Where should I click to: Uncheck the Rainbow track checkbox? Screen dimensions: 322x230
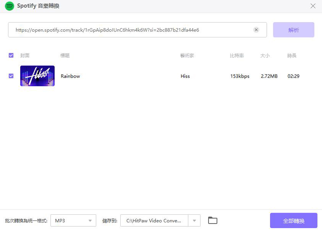pos(11,76)
